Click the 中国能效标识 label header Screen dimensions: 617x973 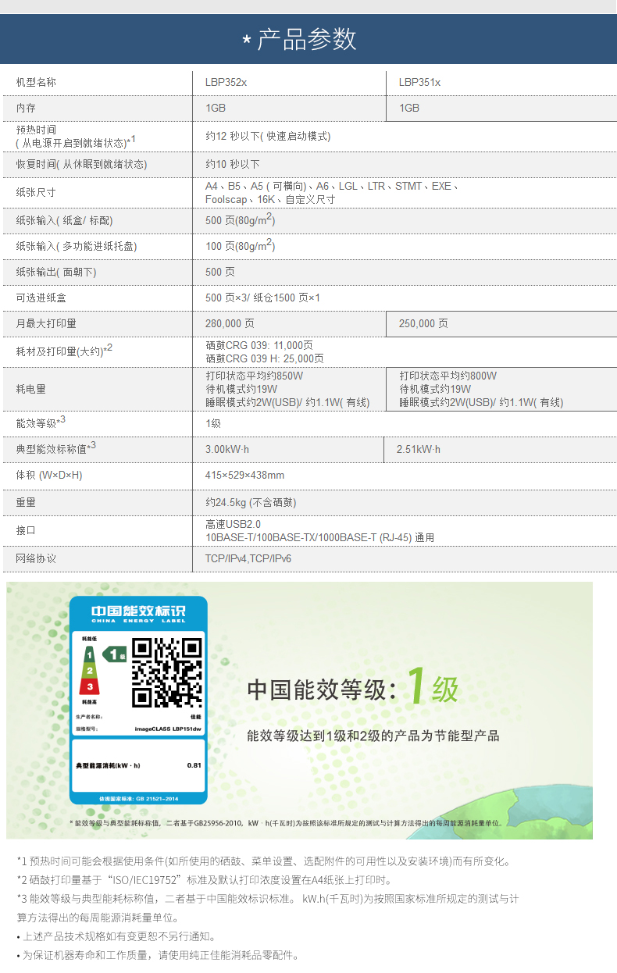[138, 612]
